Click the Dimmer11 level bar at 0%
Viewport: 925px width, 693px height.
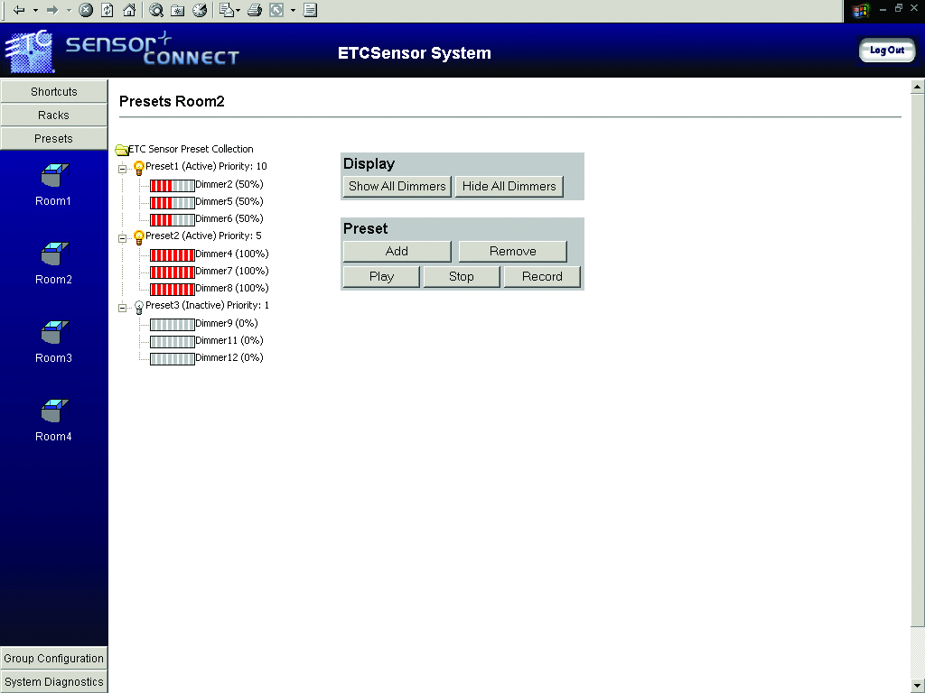click(x=173, y=342)
